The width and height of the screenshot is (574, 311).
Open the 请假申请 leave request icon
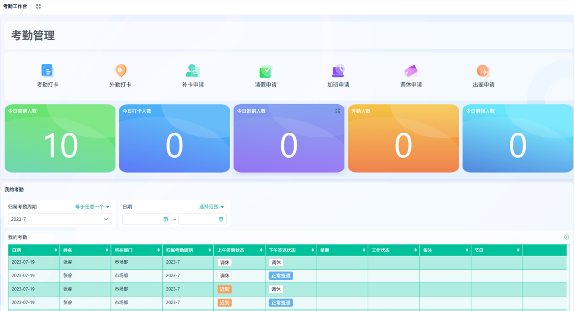pyautogui.click(x=265, y=71)
